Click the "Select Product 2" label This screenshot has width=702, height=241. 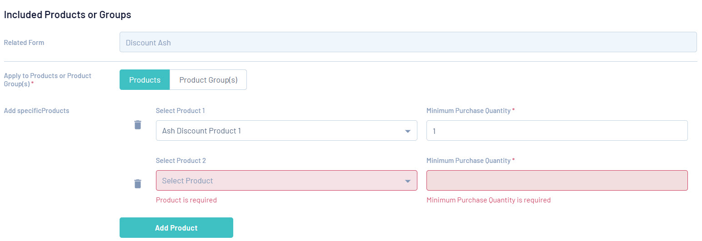(x=181, y=161)
